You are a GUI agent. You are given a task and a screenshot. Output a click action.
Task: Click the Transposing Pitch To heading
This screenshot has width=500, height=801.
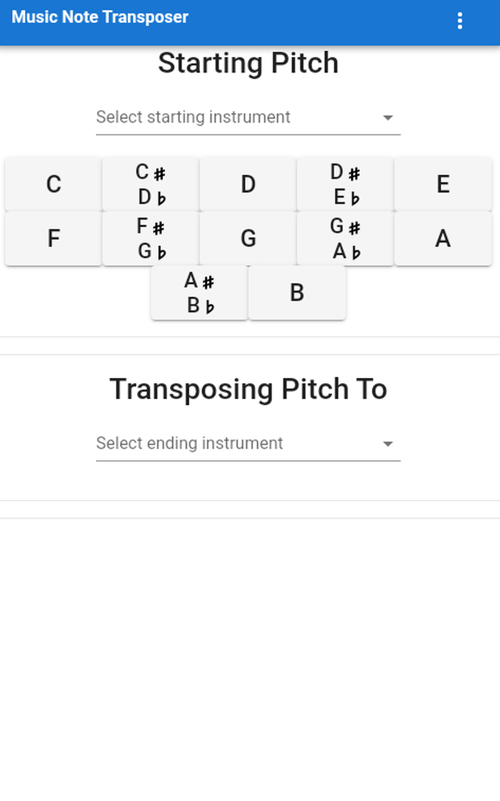(x=248, y=389)
